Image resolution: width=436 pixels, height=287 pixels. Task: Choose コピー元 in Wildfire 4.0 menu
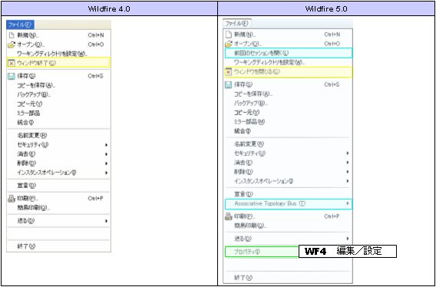click(x=30, y=104)
